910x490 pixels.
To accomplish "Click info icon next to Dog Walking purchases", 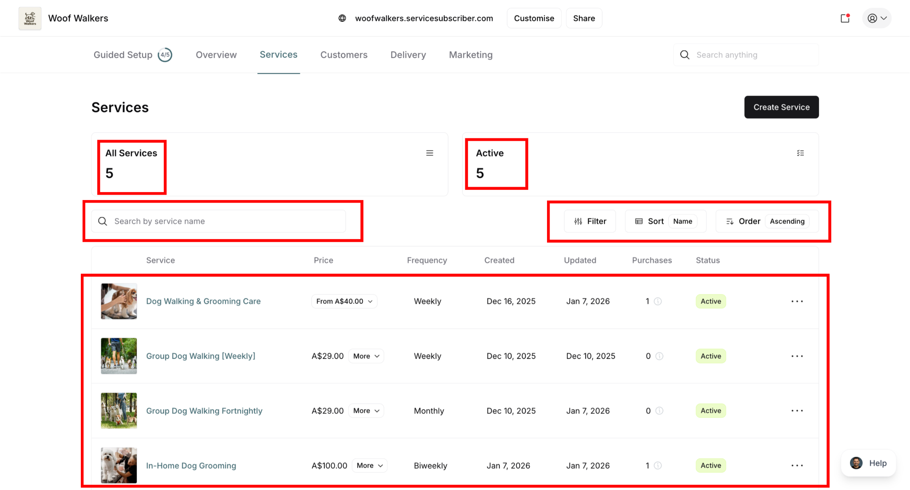I will point(658,302).
